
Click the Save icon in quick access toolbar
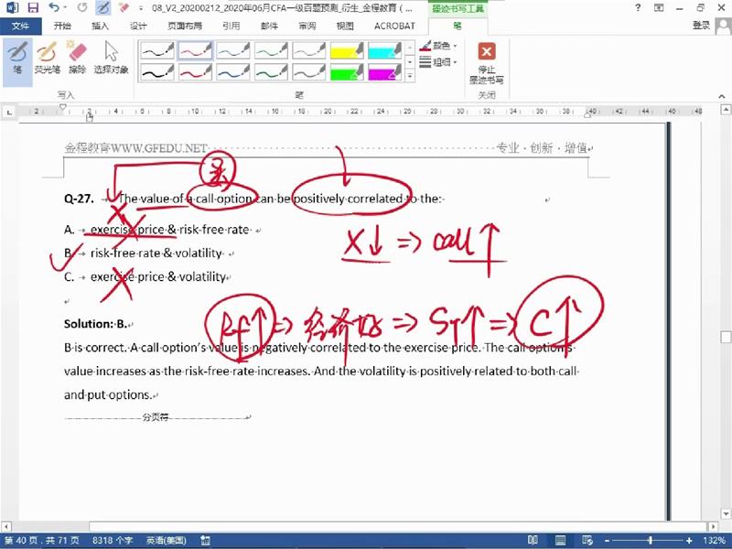tap(33, 7)
